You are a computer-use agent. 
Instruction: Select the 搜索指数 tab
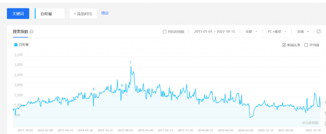pos(20,32)
